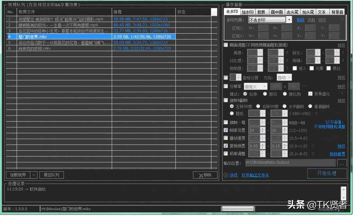The width and height of the screenshot is (354, 216).
Task: Expand the arrow next to the add-video button
Action: 34,175
